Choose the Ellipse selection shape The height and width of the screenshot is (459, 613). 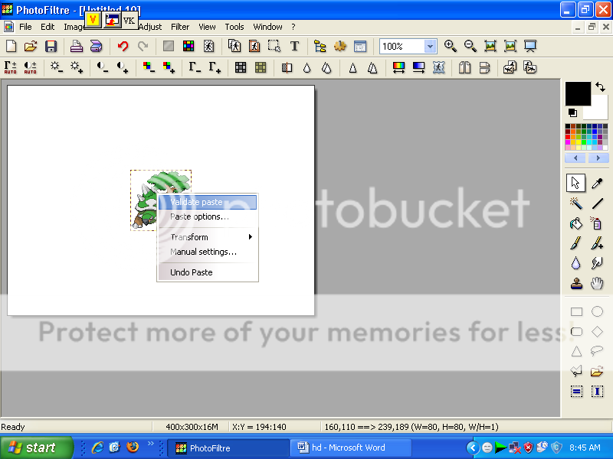pos(597,311)
